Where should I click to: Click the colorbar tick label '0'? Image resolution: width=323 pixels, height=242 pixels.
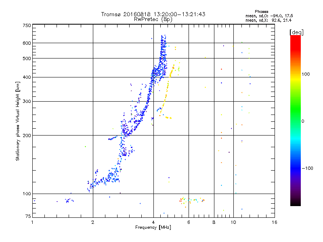pos(303,121)
